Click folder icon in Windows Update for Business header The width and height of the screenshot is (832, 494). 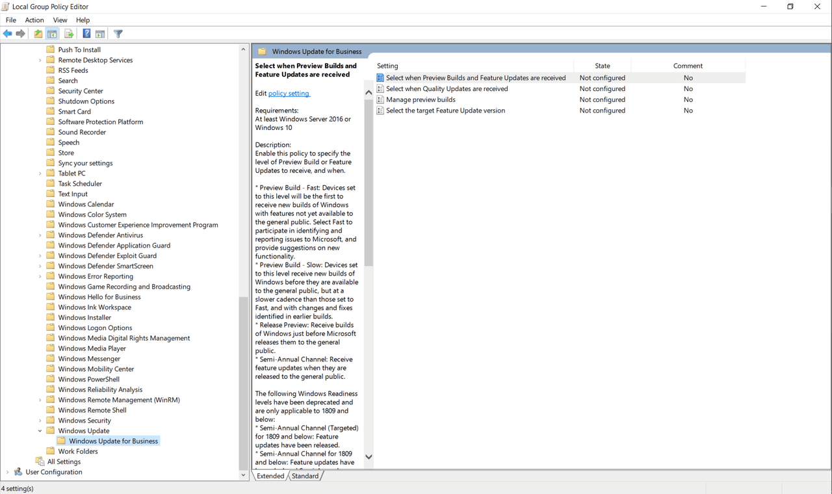[x=263, y=51]
